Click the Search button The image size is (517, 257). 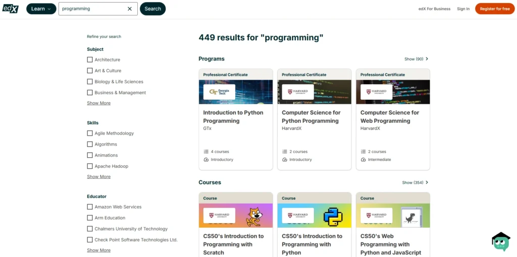pyautogui.click(x=152, y=9)
